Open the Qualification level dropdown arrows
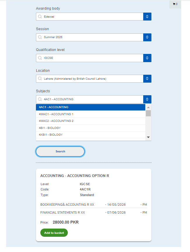190x252 pixels. pyautogui.click(x=147, y=58)
